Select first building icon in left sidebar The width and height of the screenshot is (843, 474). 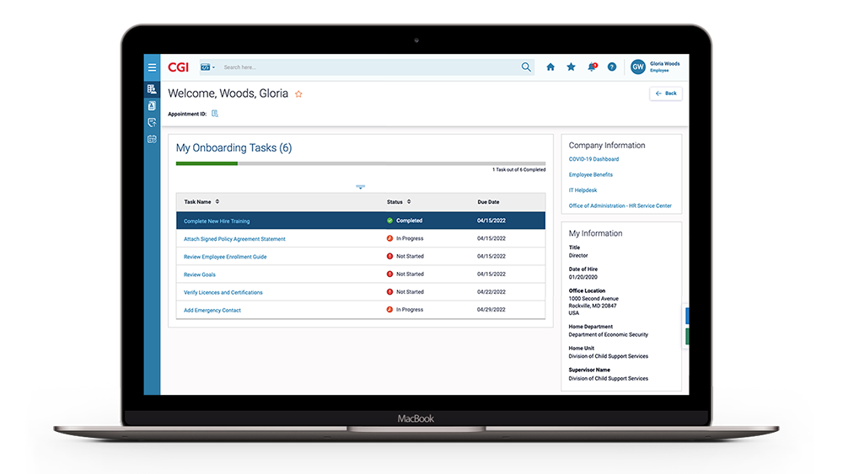click(x=152, y=88)
